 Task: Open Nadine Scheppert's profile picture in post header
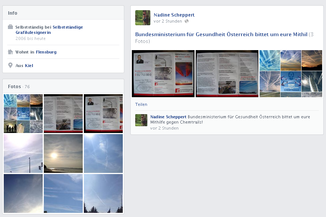[x=143, y=18]
